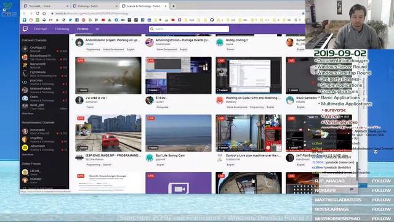Open Surf Life Saving Cam stream title
This screenshot has width=394, height=222.
(x=170, y=155)
